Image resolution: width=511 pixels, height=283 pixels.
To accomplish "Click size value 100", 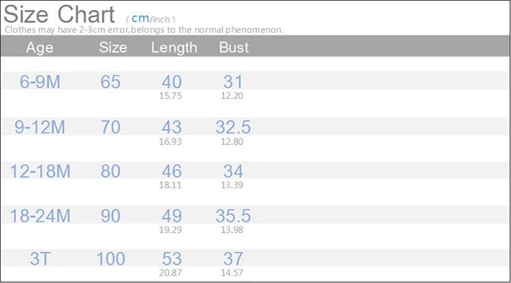I will coord(110,258).
